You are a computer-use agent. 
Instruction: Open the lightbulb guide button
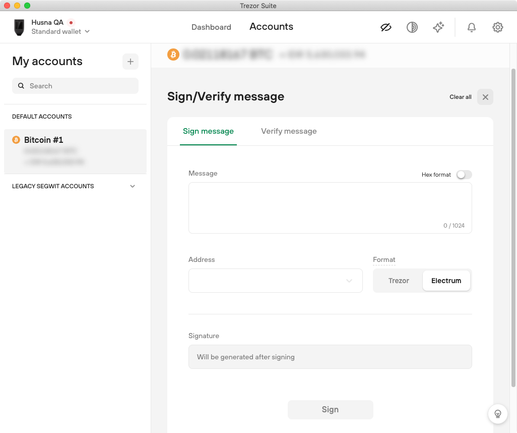coord(498,413)
